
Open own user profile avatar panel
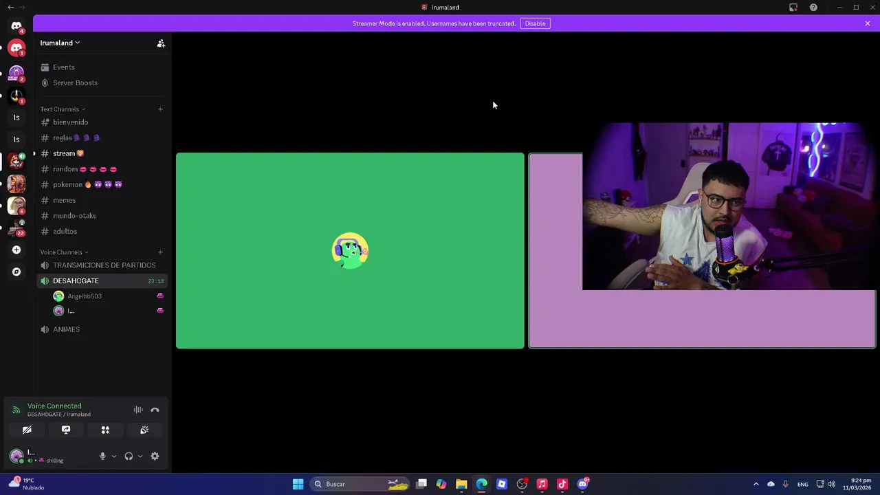(x=16, y=456)
